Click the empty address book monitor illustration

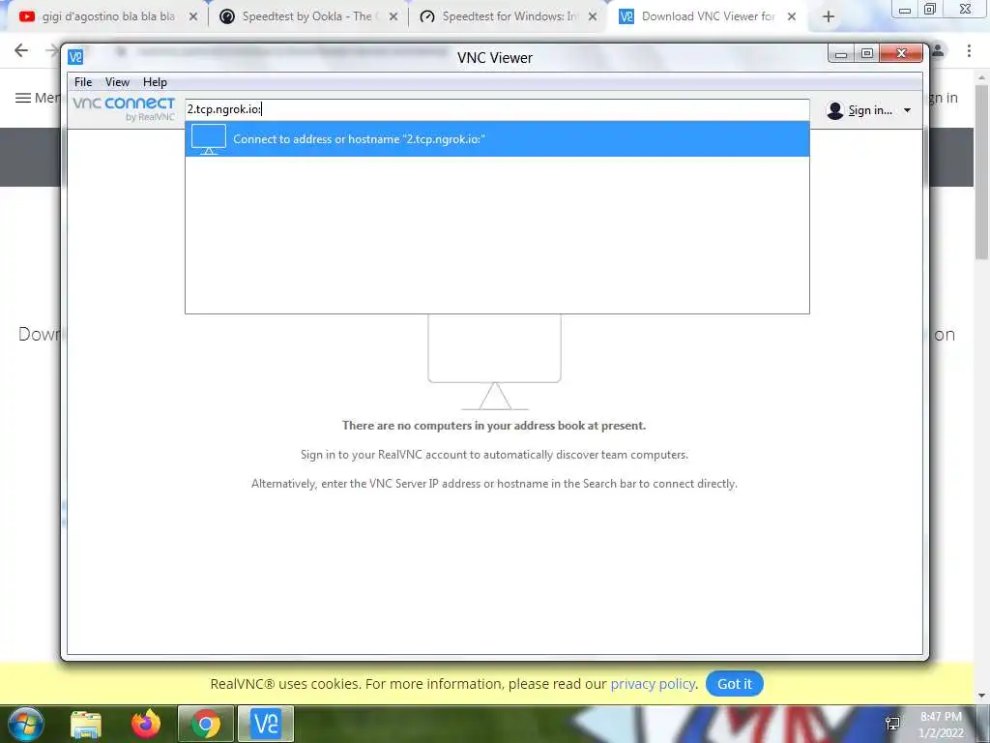click(494, 363)
